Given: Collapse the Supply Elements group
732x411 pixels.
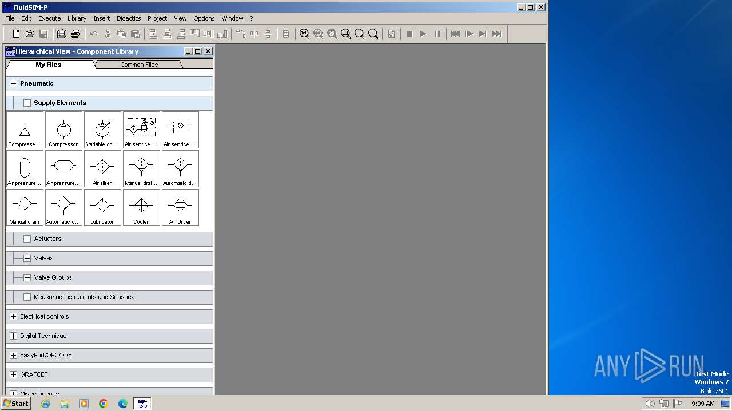Looking at the screenshot, I should tap(27, 103).
